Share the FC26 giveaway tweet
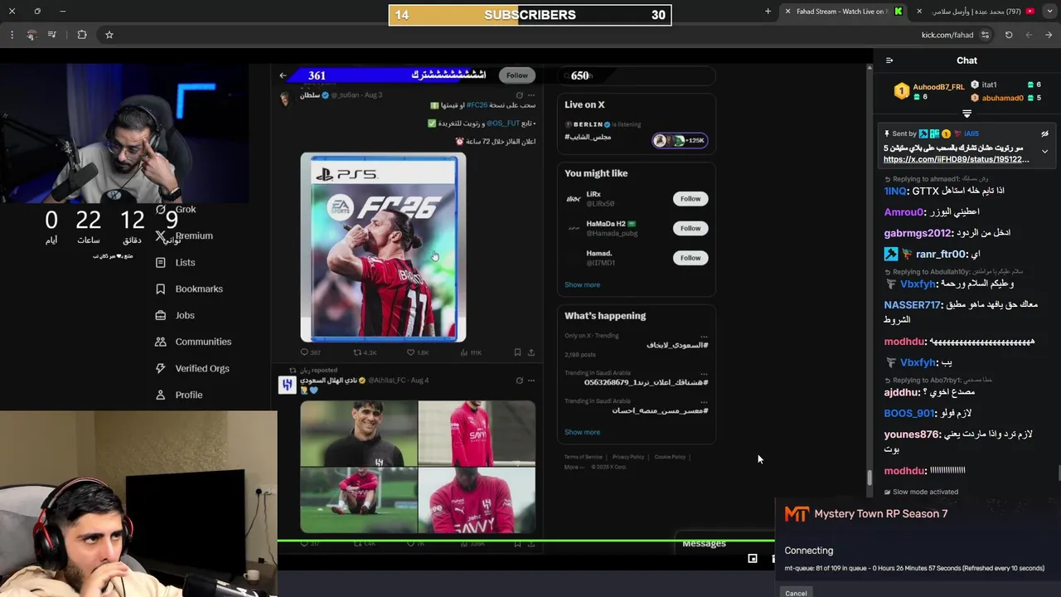This screenshot has height=597, width=1061. (531, 352)
